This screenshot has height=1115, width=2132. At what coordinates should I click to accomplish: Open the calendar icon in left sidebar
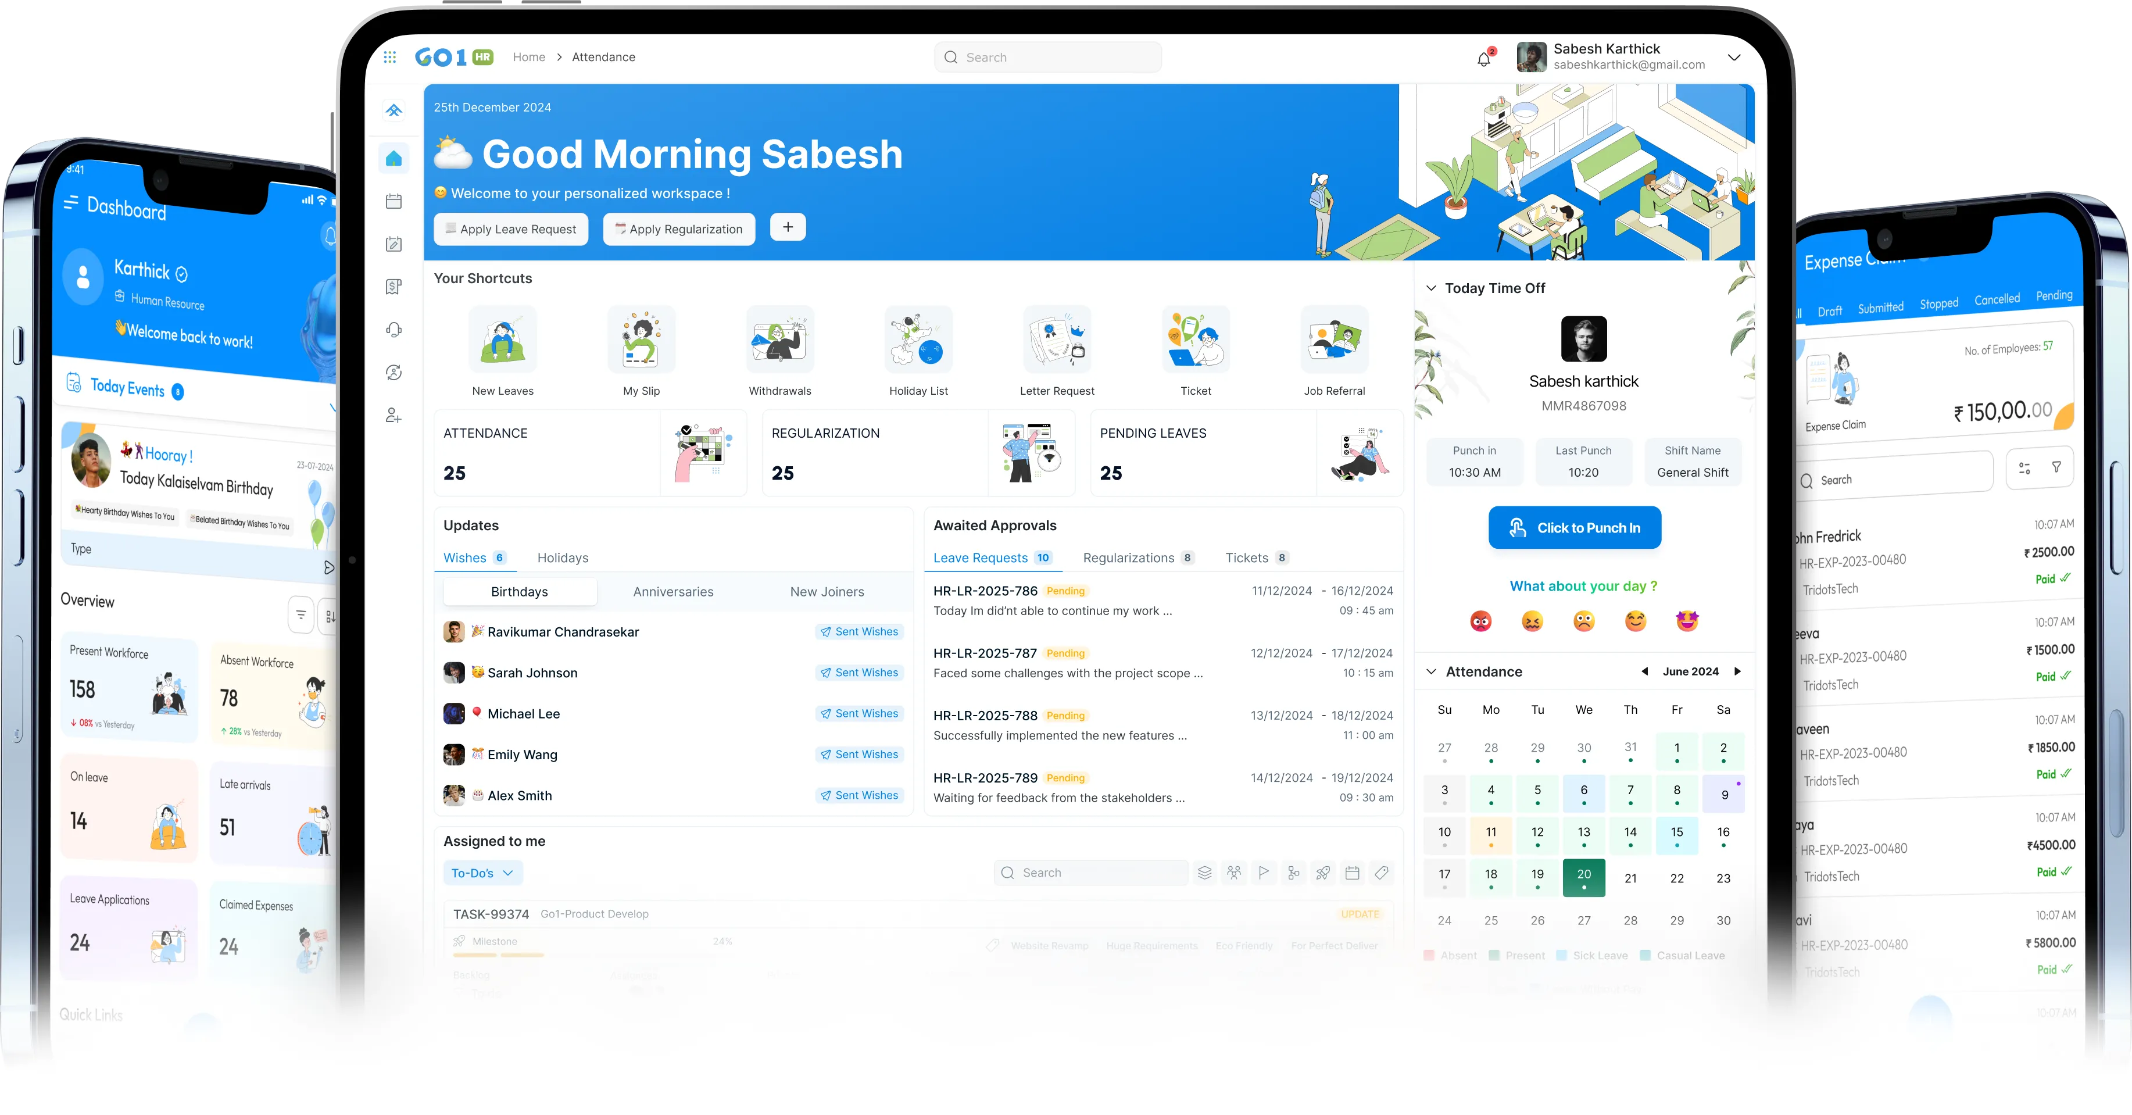click(x=394, y=201)
